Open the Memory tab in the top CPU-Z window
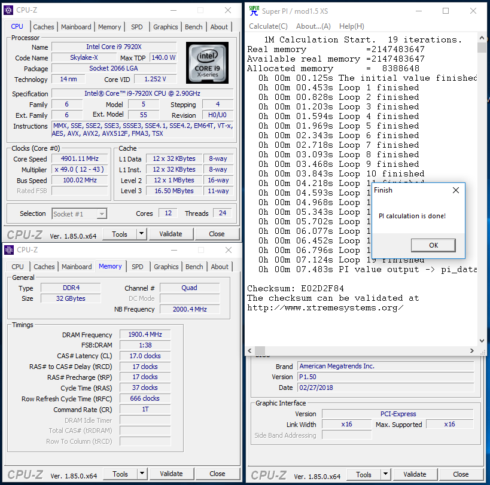Image resolution: width=490 pixels, height=485 pixels. tap(109, 27)
